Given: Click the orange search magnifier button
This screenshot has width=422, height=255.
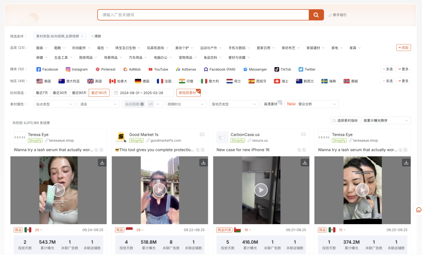Looking at the screenshot, I should (316, 15).
